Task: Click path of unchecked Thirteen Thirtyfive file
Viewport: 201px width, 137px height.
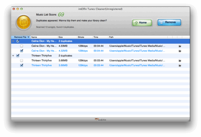Action: coord(137,60)
